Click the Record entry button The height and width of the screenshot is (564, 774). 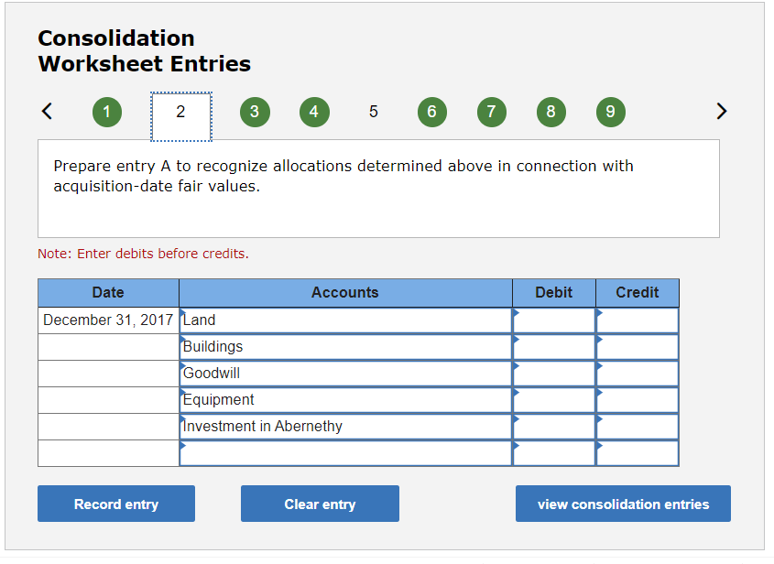115,504
